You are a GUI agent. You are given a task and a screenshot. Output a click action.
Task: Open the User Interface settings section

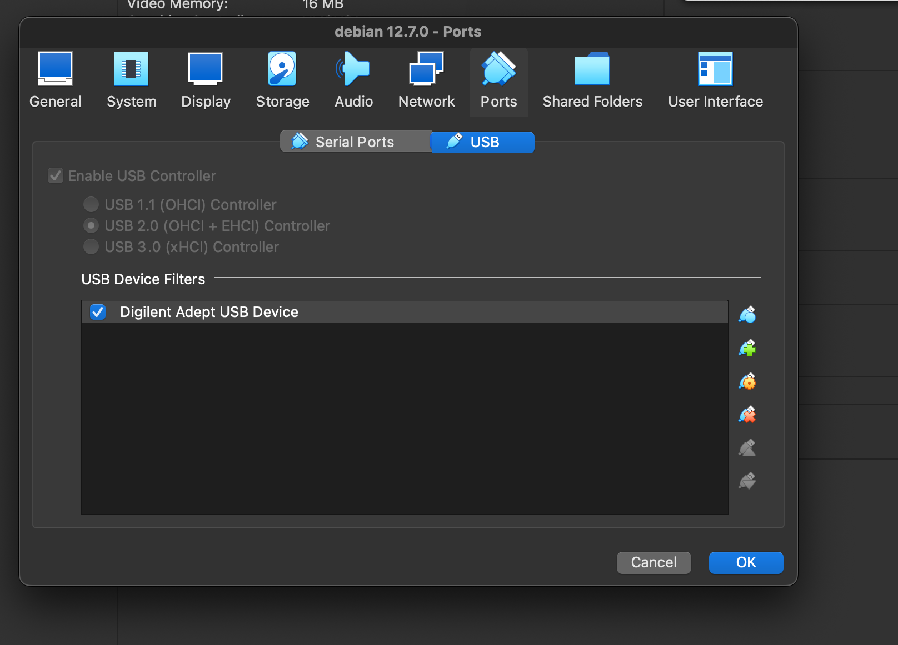click(715, 81)
